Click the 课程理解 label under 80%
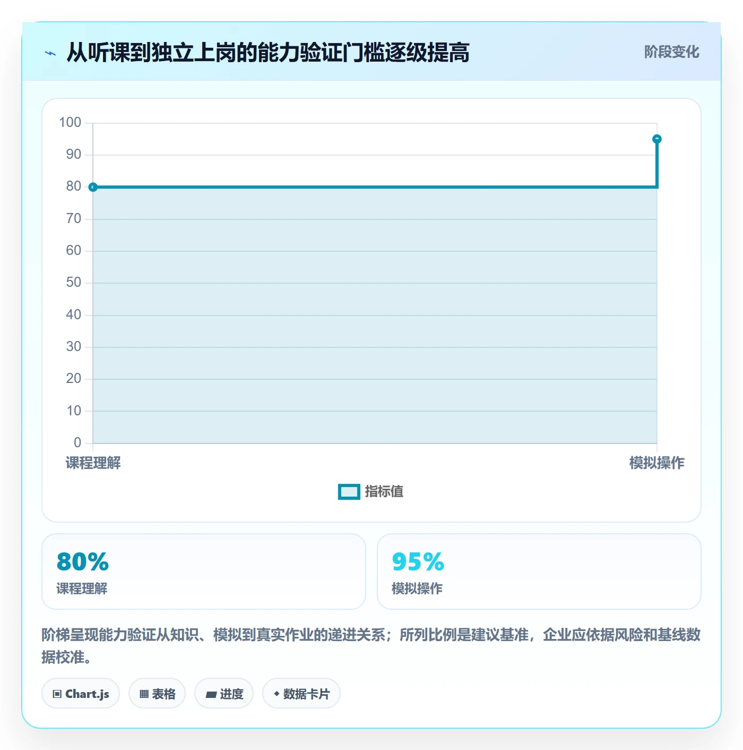Screen dimensions: 743x750 click(82, 589)
